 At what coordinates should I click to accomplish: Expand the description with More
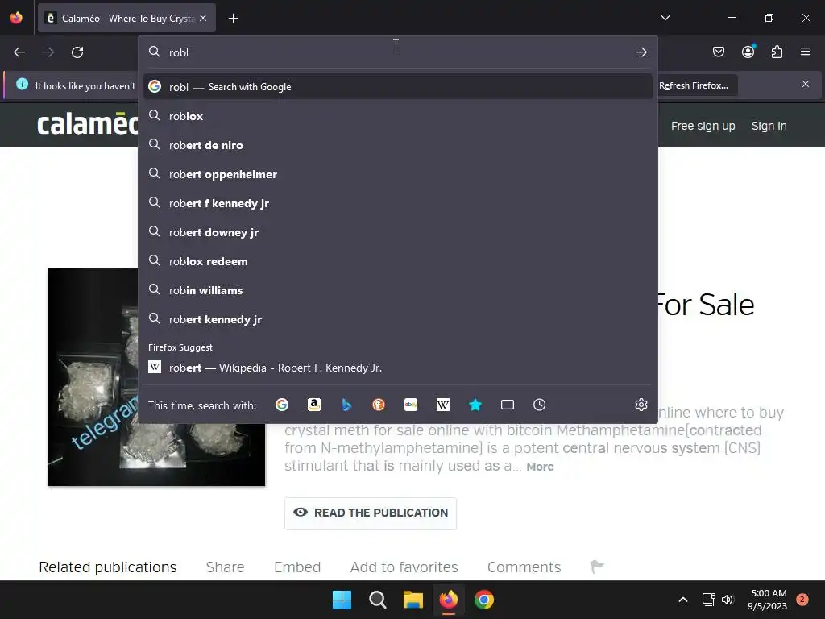pos(540,467)
